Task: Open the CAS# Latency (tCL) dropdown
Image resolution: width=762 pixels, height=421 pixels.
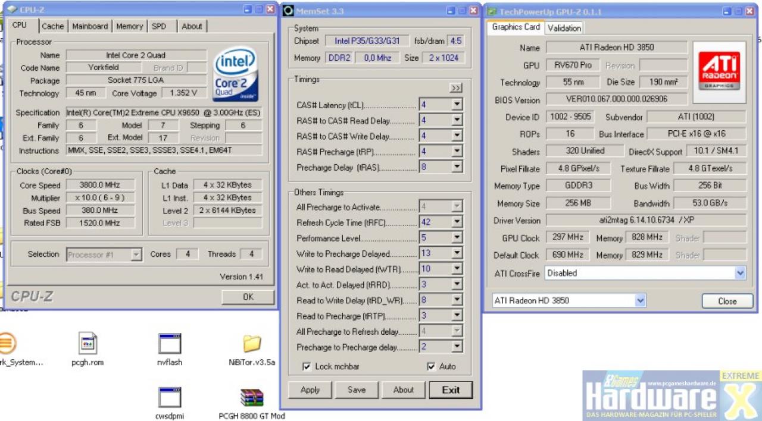Action: click(457, 105)
